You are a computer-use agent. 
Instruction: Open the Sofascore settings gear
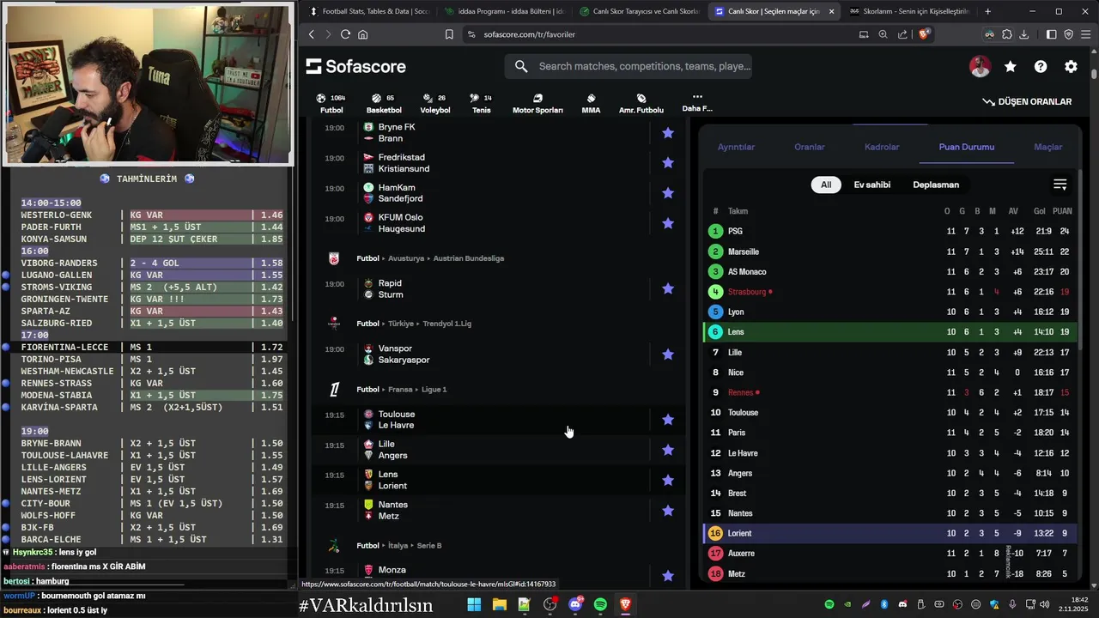[x=1071, y=66]
